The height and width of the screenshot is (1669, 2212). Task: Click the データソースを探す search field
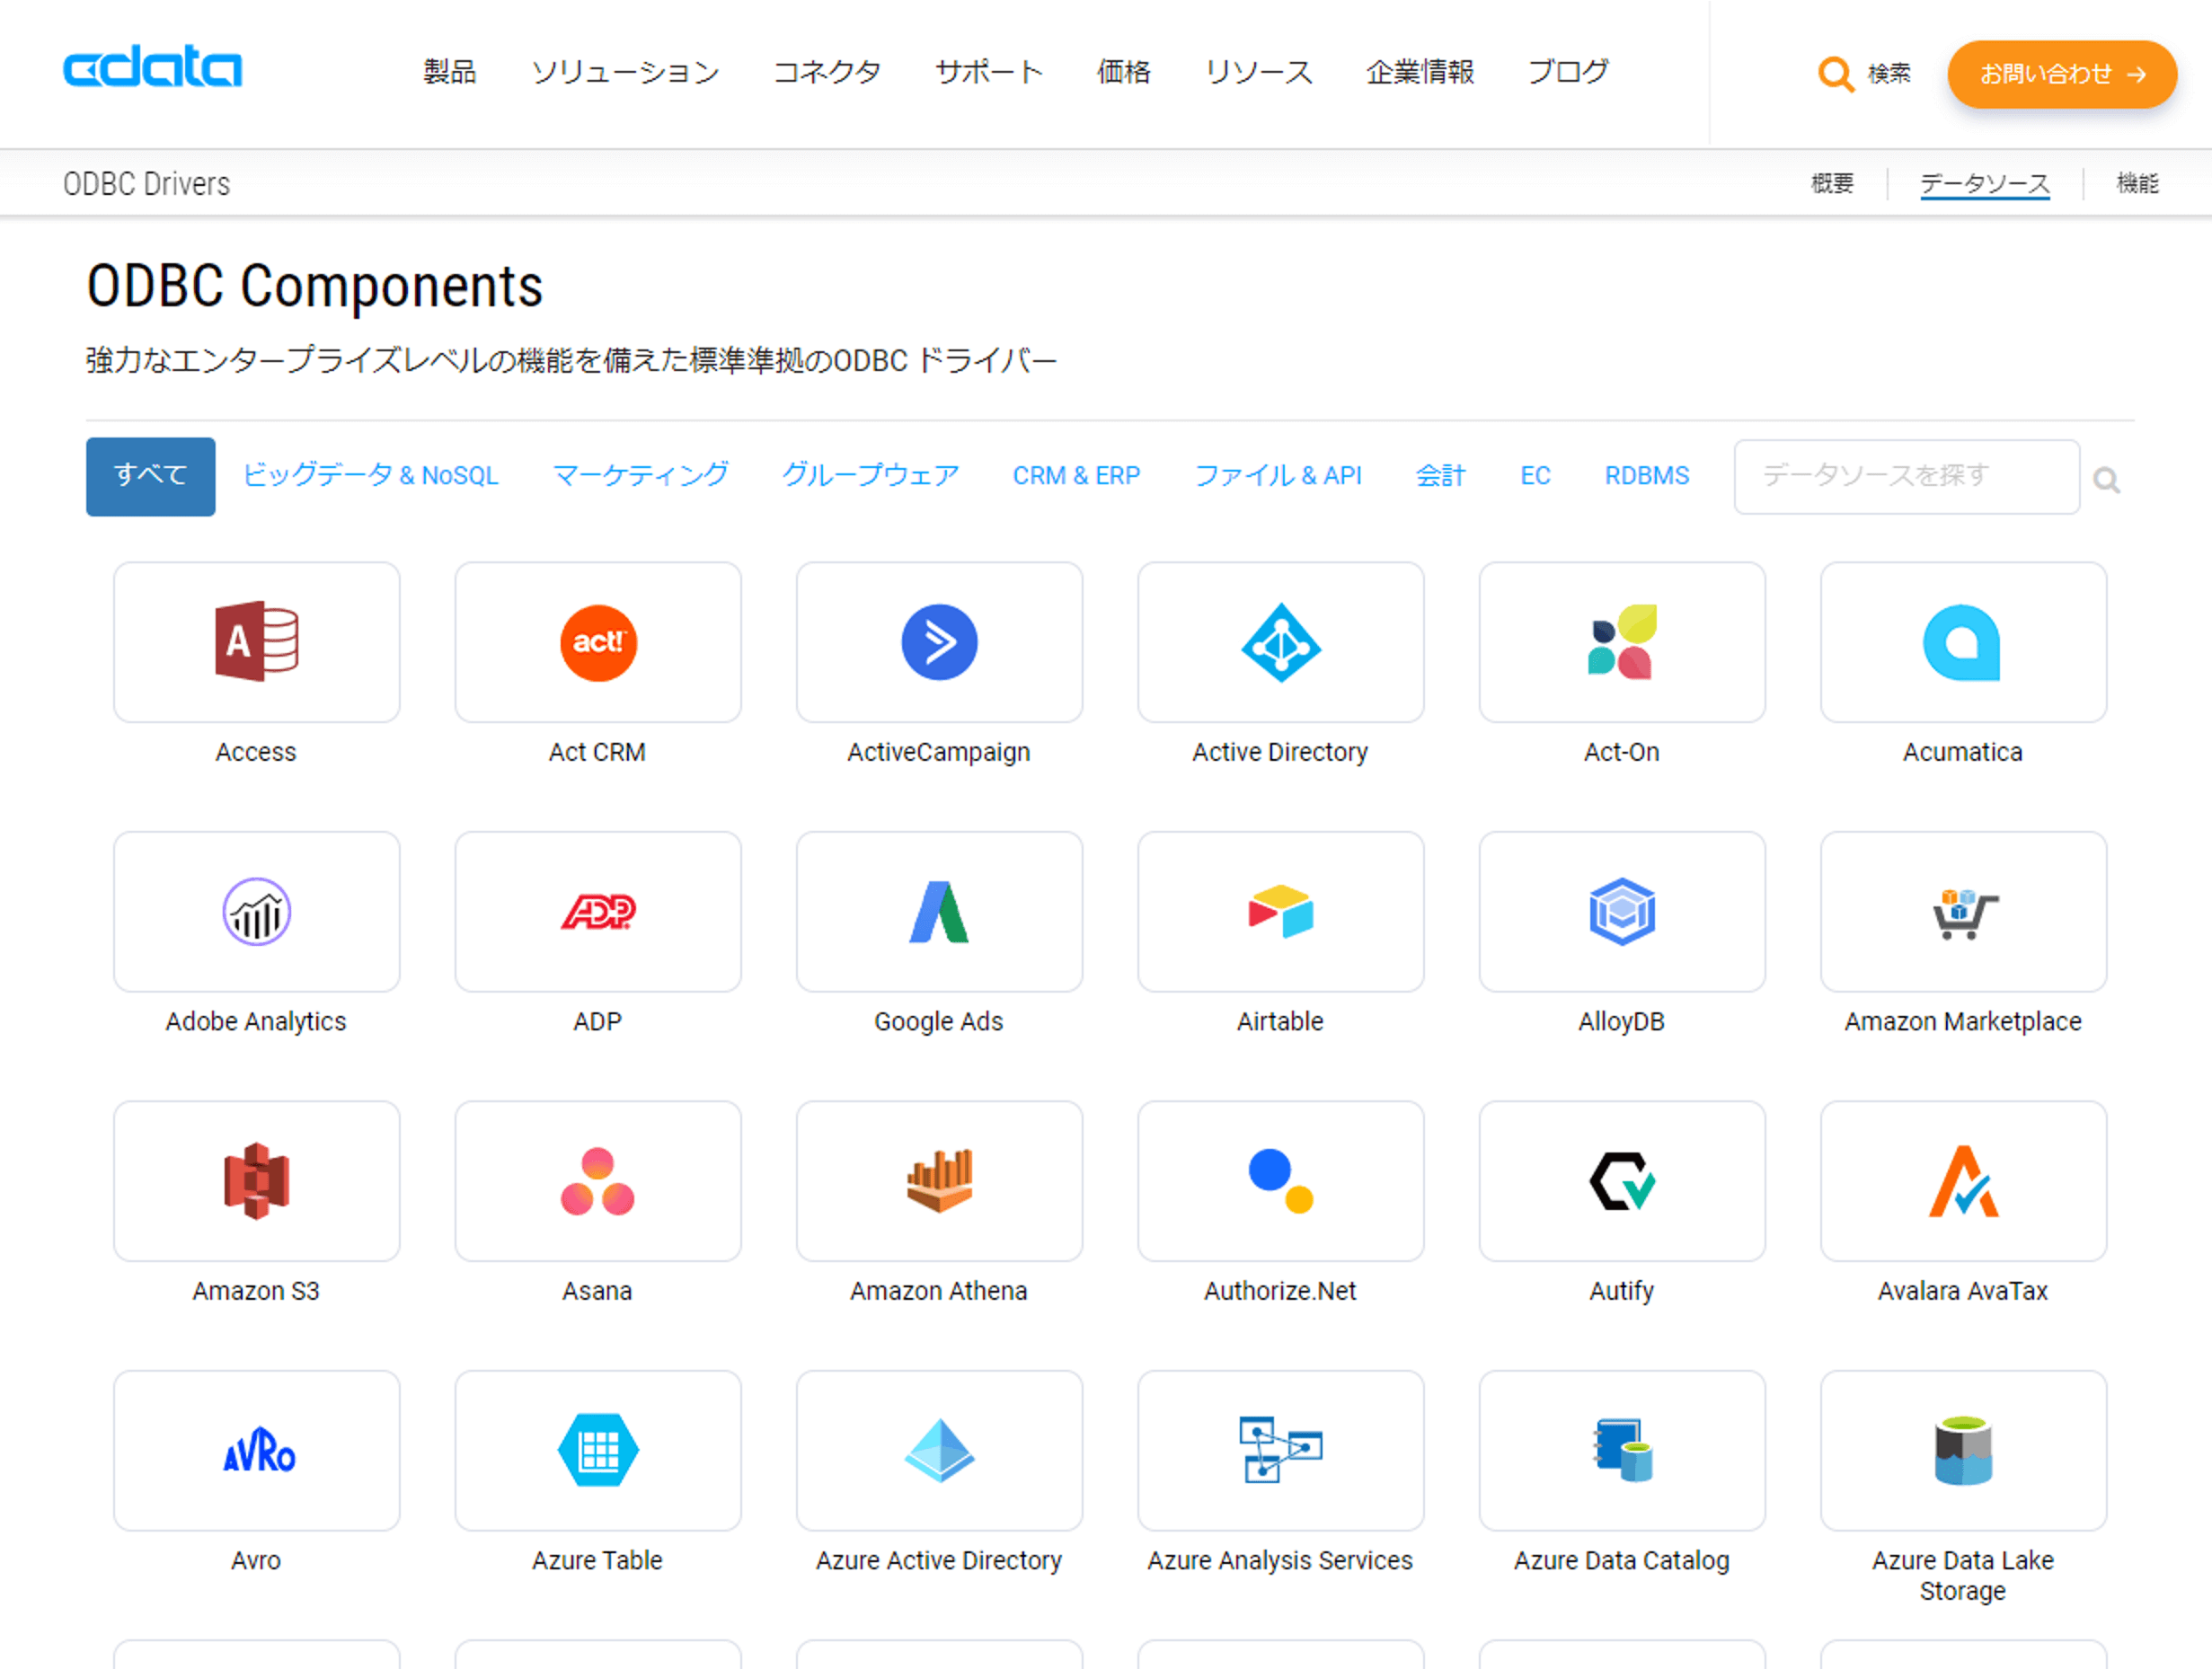pyautogui.click(x=1905, y=476)
